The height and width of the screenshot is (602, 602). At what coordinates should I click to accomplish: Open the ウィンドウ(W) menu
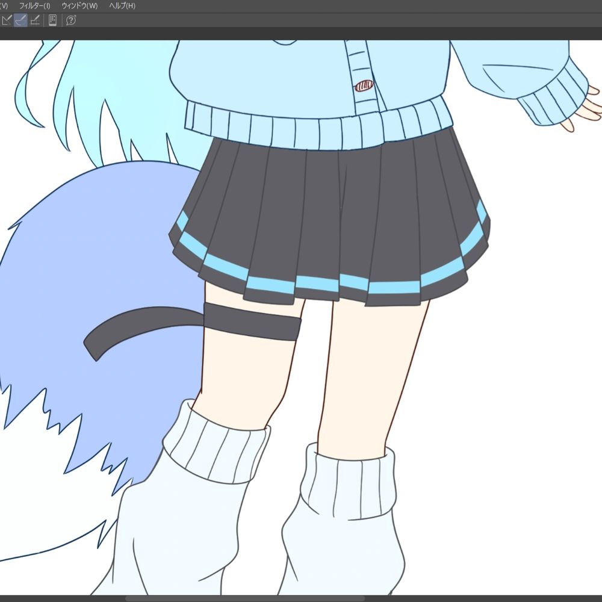(79, 6)
